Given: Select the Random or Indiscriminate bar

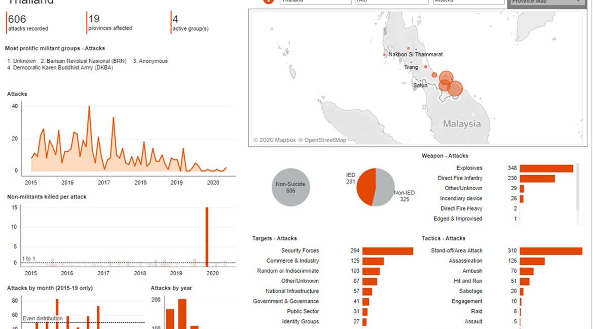Looking at the screenshot, I should pos(371,271).
